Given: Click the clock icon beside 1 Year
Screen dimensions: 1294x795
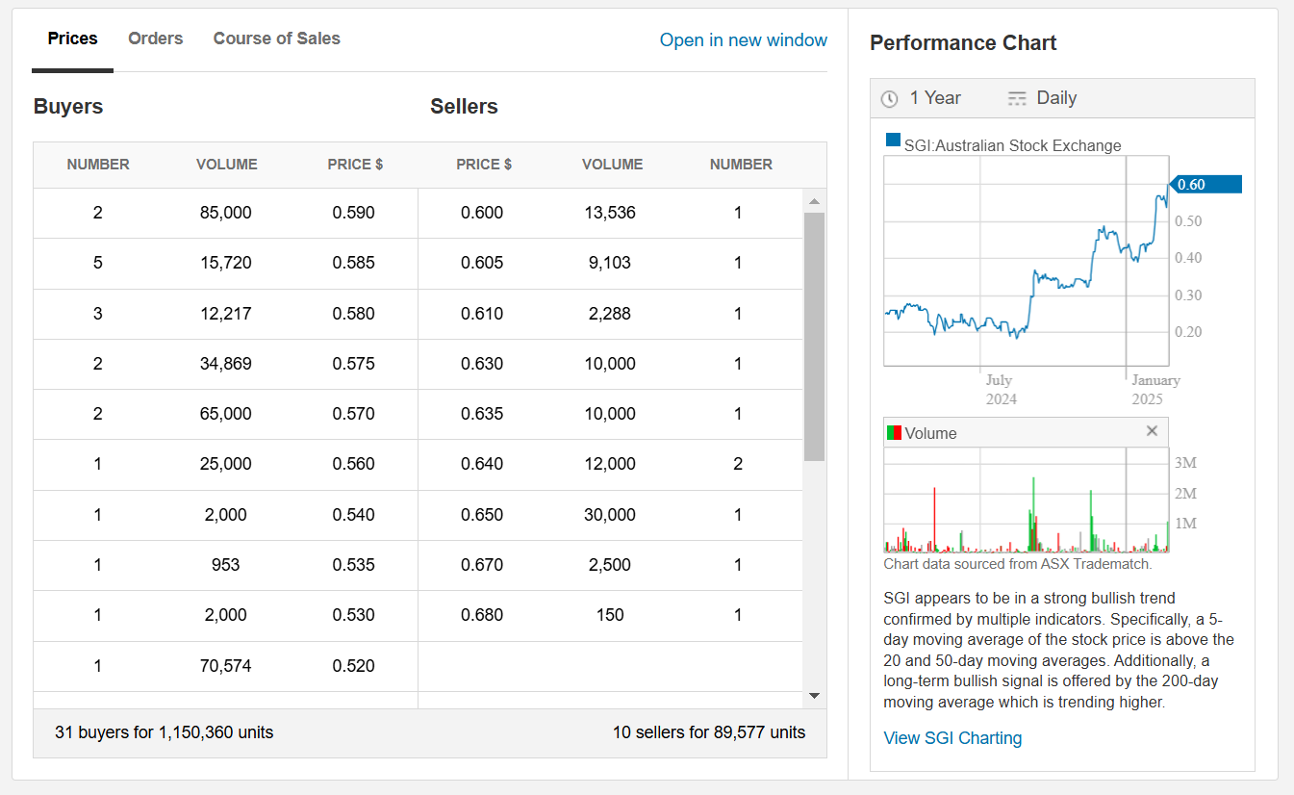Looking at the screenshot, I should coord(890,99).
